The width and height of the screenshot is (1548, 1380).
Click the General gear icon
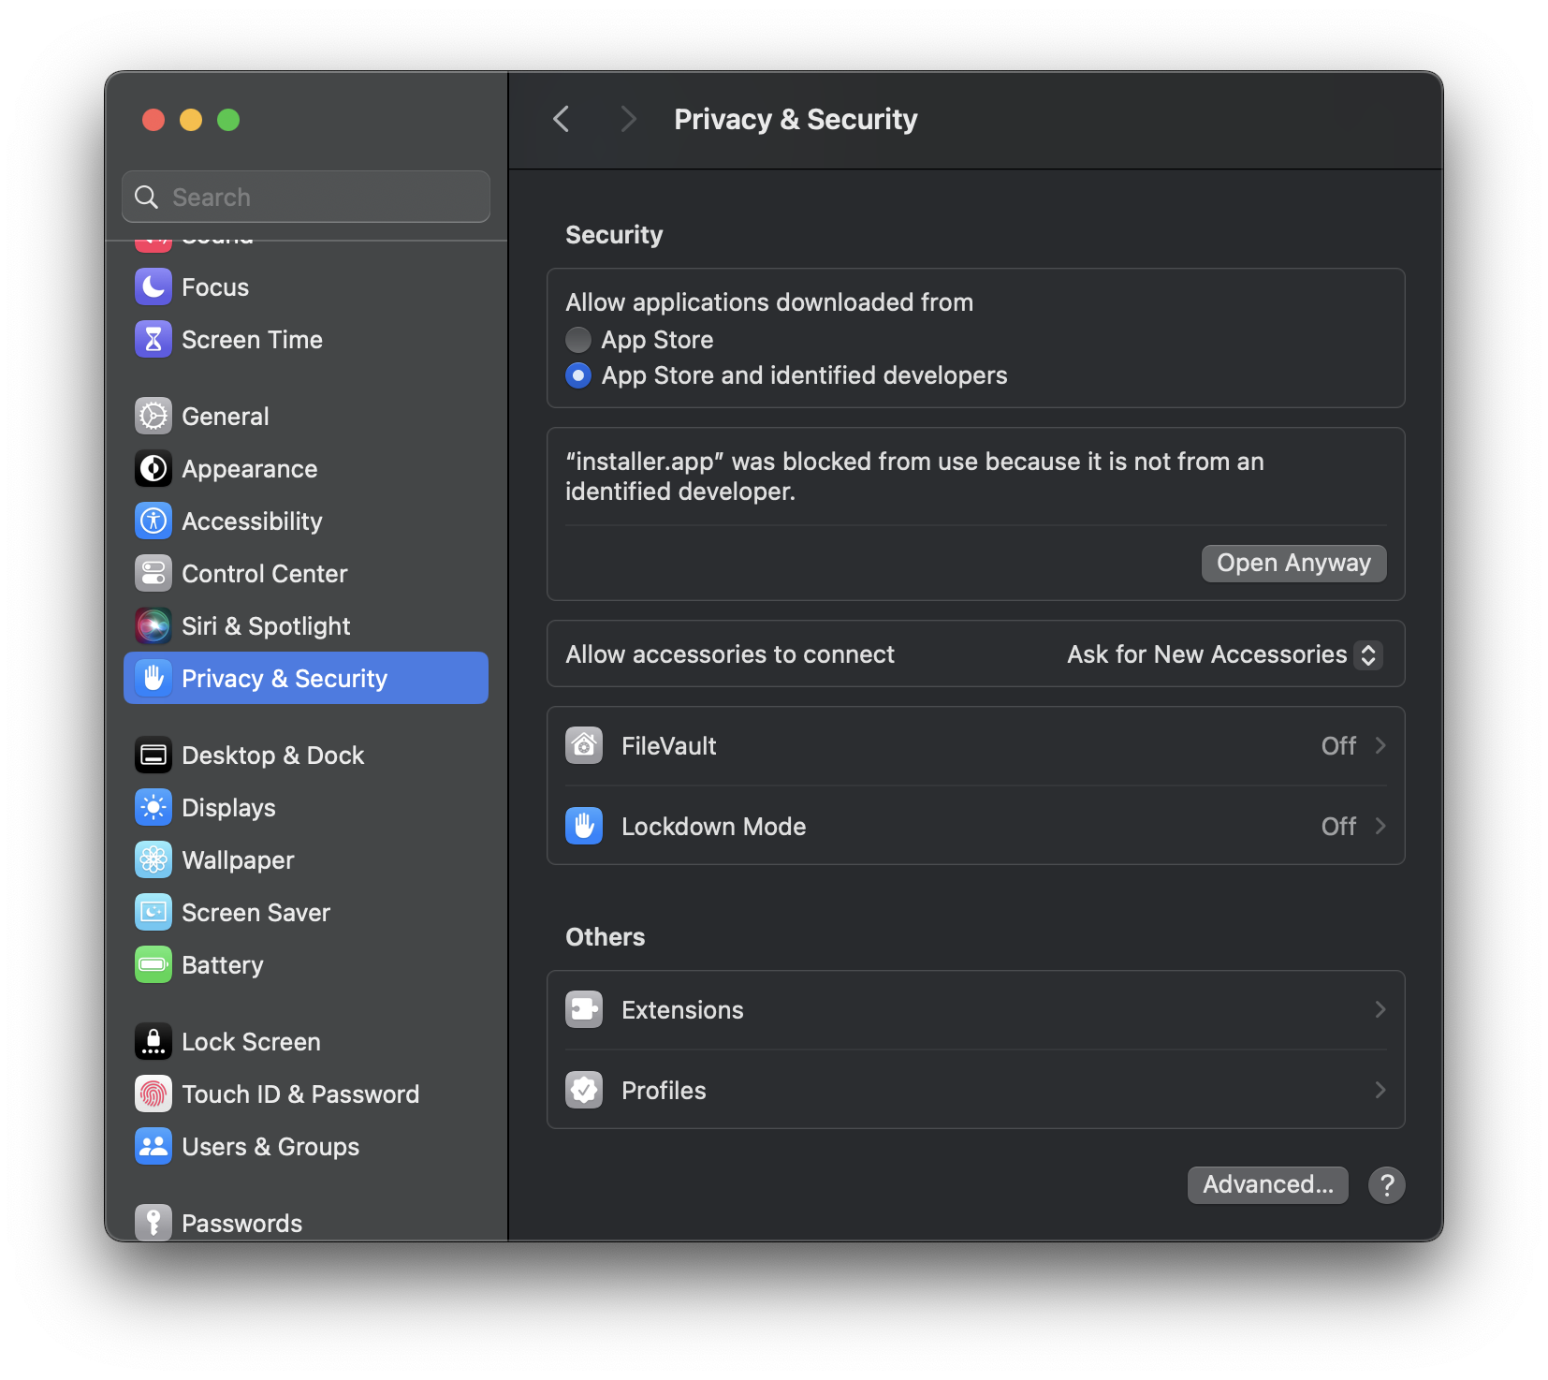point(153,416)
